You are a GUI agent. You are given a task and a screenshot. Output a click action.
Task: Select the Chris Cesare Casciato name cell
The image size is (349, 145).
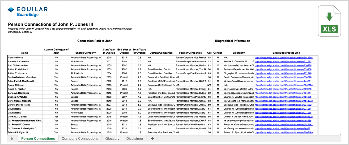coord(25,101)
